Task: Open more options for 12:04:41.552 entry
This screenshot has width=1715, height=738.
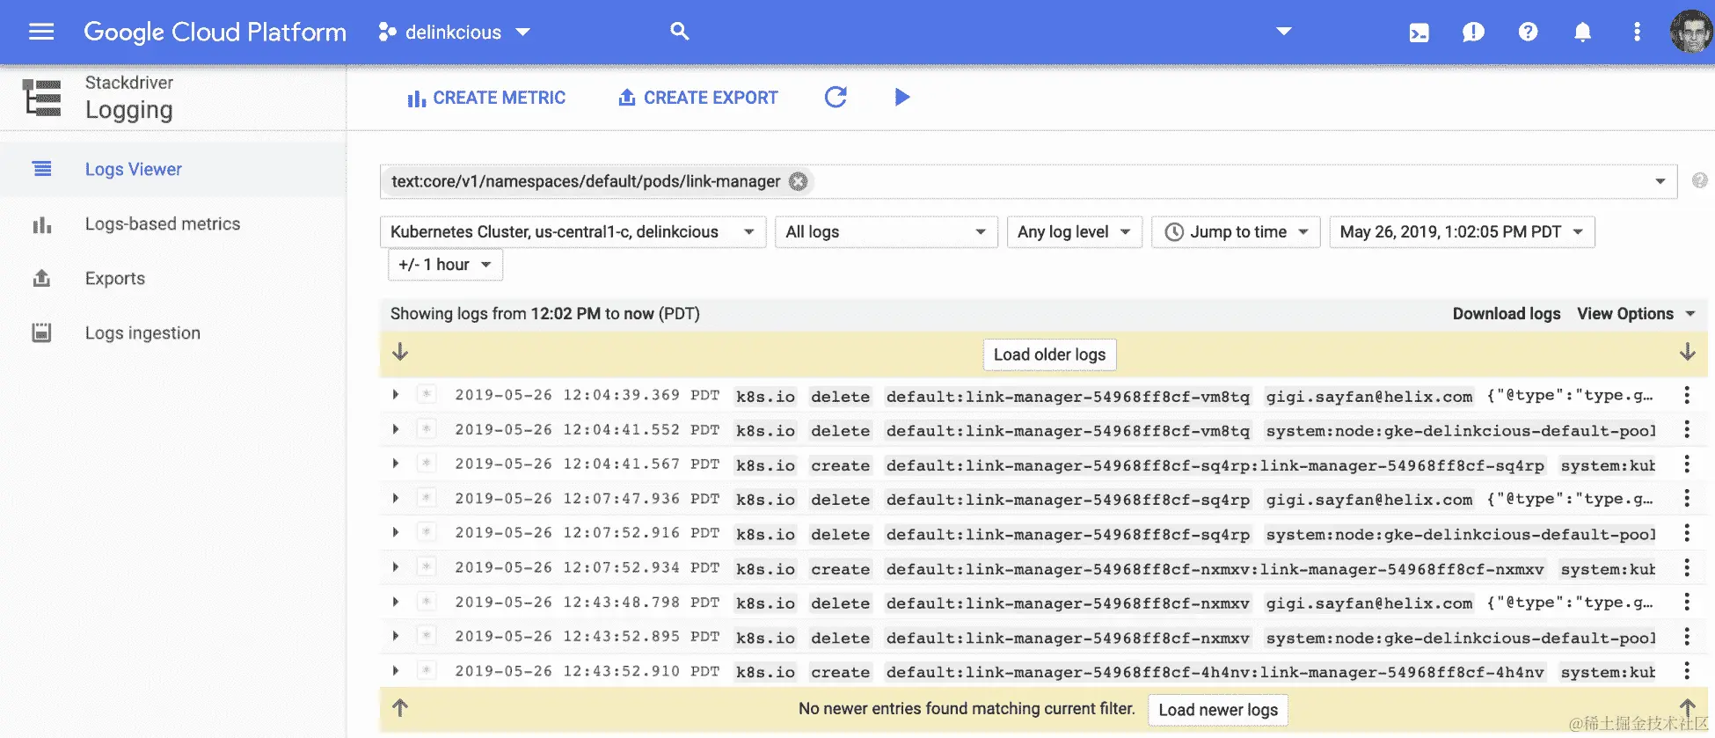Action: [1687, 429]
